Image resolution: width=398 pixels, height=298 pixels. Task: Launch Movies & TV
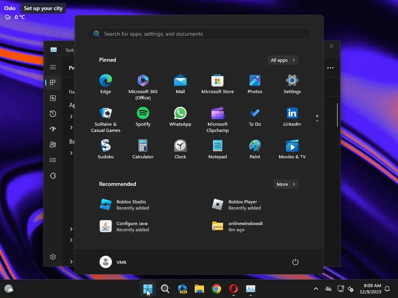pyautogui.click(x=292, y=149)
